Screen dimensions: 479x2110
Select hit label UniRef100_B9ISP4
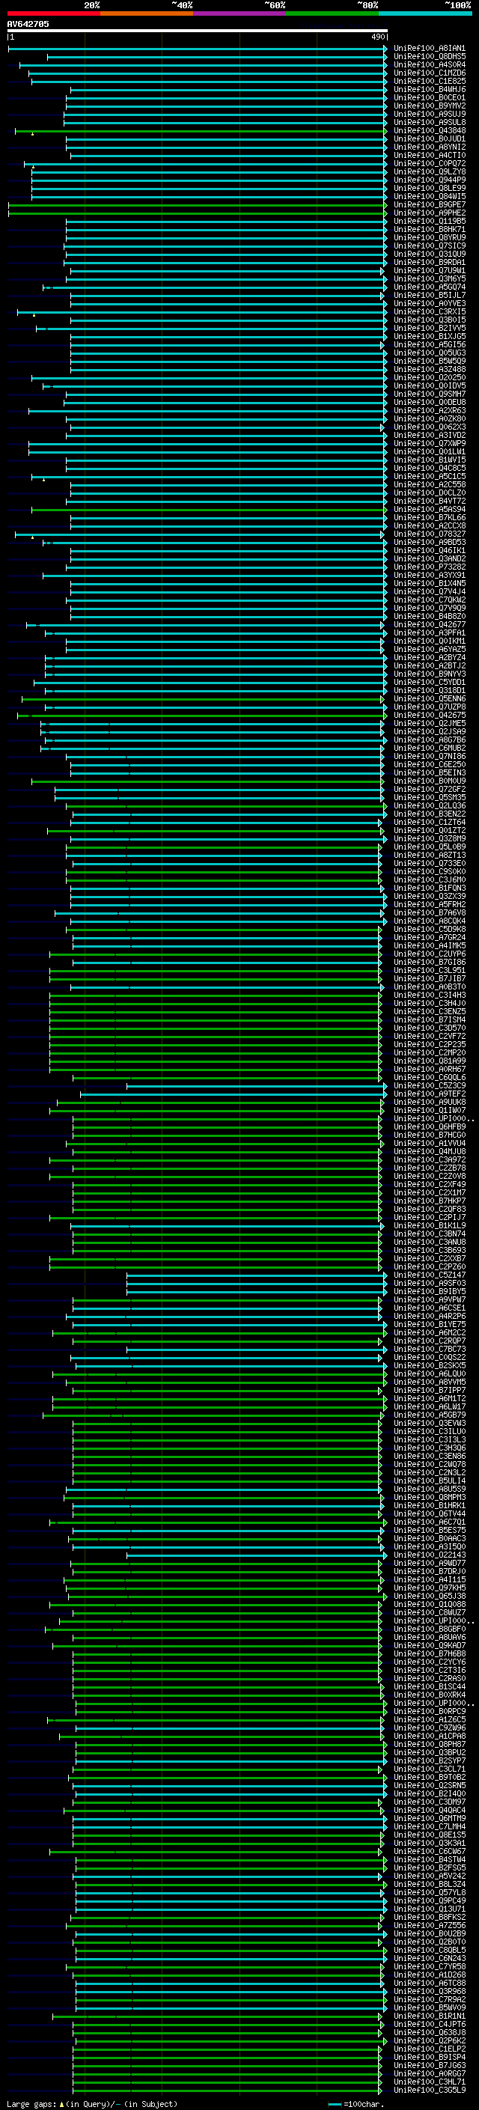(429, 2058)
